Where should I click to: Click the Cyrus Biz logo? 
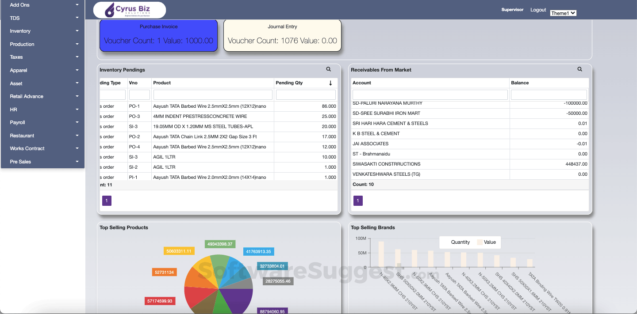(x=129, y=9)
